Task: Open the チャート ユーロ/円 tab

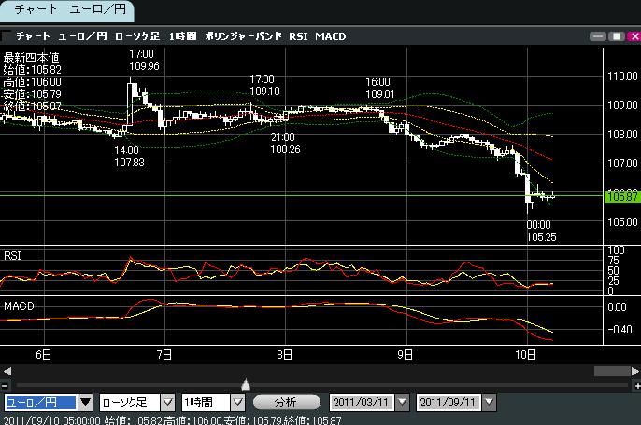Action: tap(65, 10)
